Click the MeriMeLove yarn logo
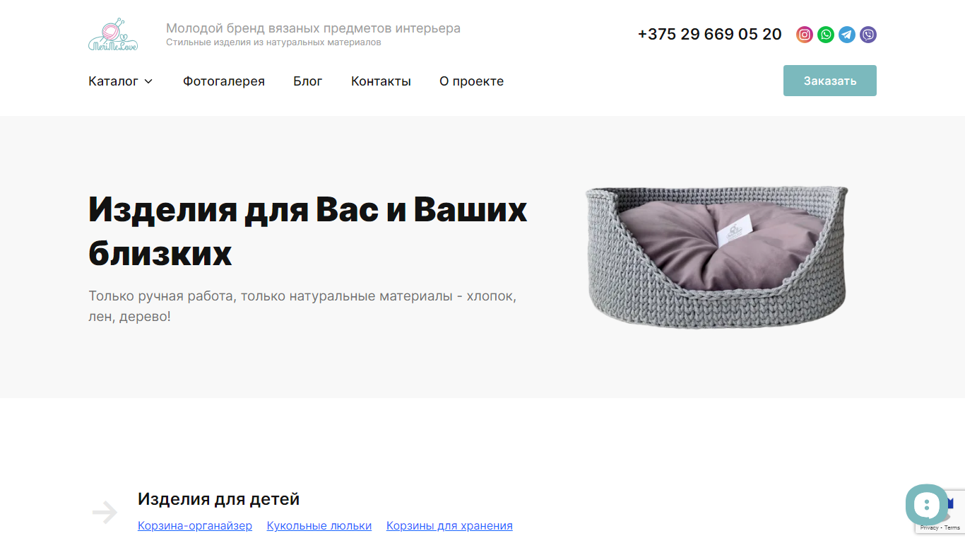 tap(113, 35)
